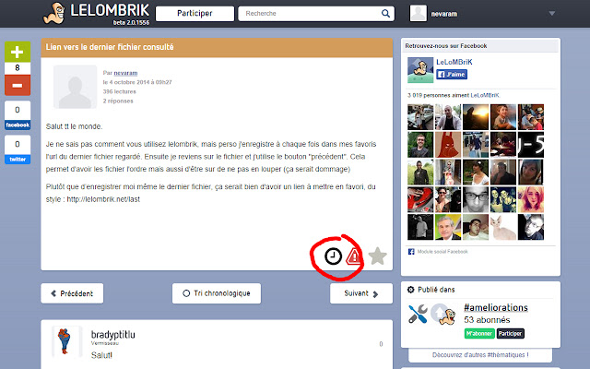Click the green plus vote button
The height and width of the screenshot is (369, 590).
point(18,52)
